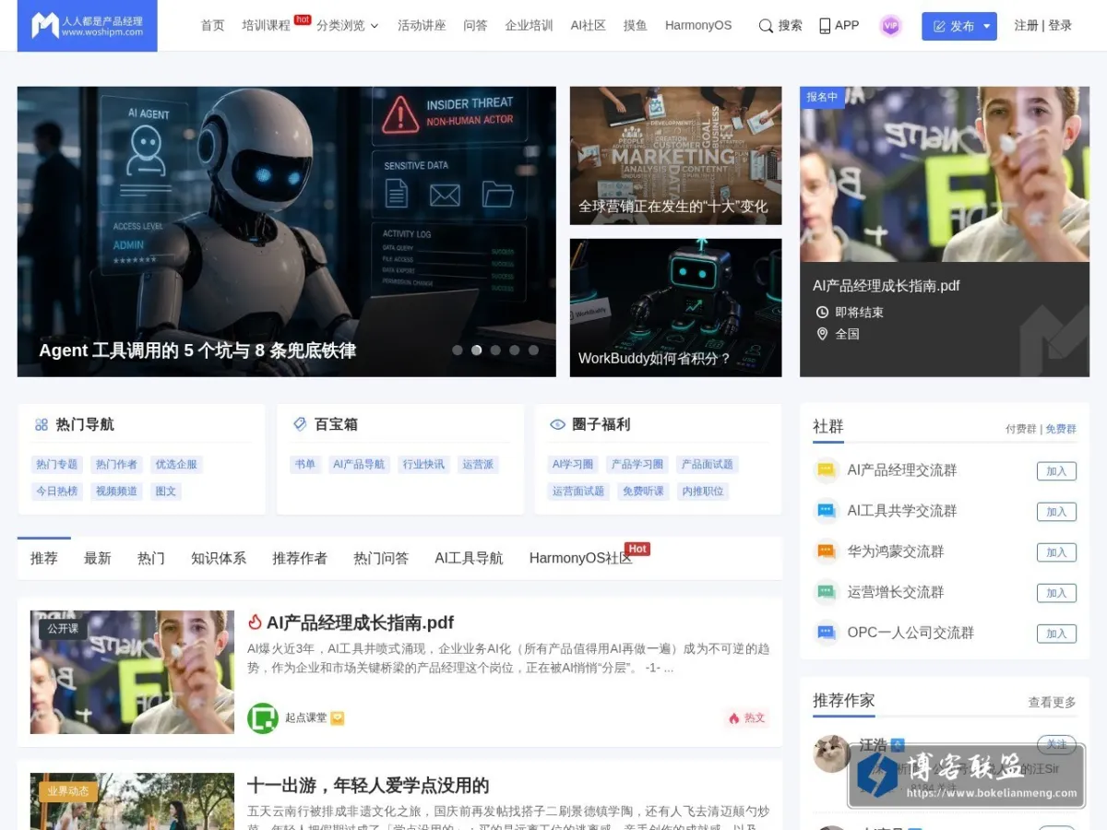Click the 热文 tag on first article
1107x830 pixels.
pos(747,717)
